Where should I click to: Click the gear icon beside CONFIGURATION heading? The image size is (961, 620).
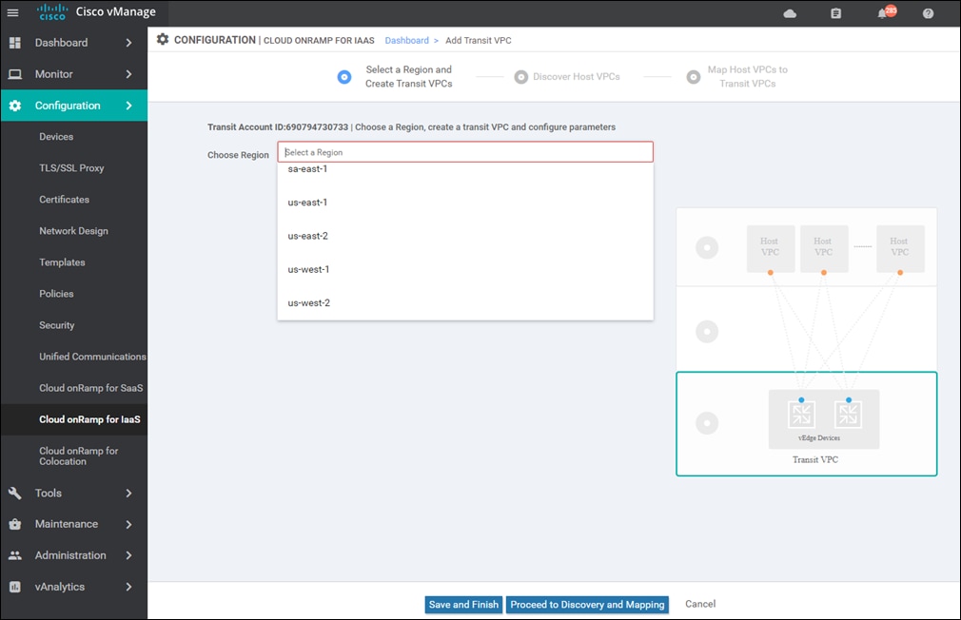pyautogui.click(x=163, y=39)
